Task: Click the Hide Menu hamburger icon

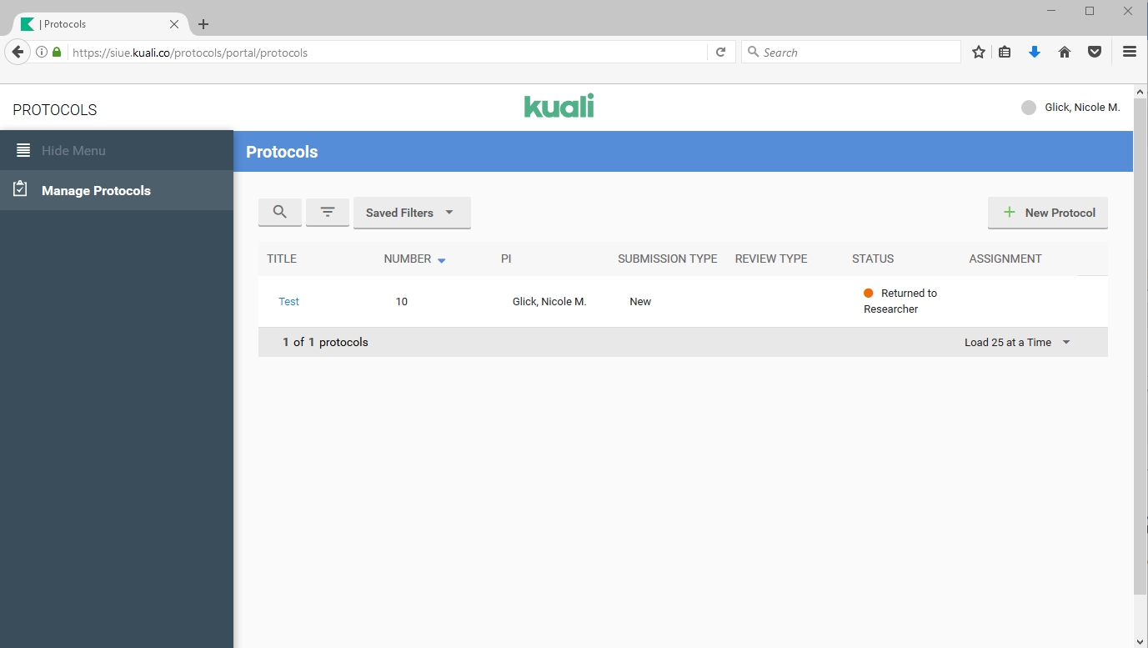Action: 23,151
